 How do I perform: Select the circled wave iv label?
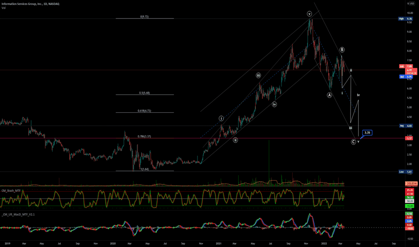coord(274,104)
